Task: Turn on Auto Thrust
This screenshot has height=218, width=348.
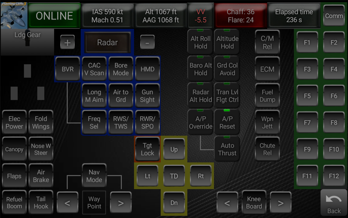Action: pos(227,149)
